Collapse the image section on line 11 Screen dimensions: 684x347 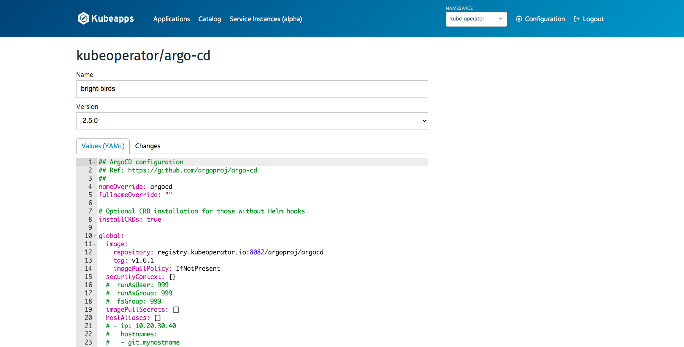pos(95,244)
